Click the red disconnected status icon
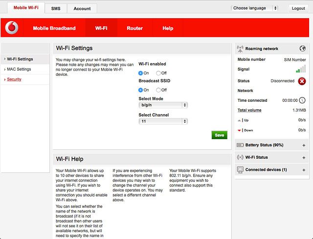 click(x=302, y=81)
